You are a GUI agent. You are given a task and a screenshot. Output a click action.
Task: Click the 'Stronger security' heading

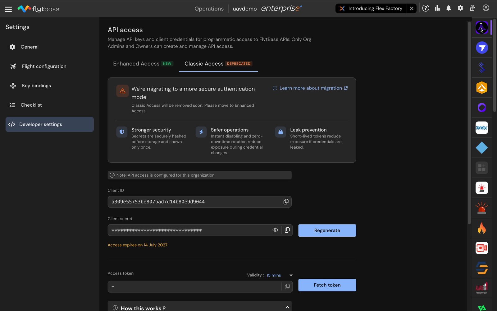pos(151,130)
